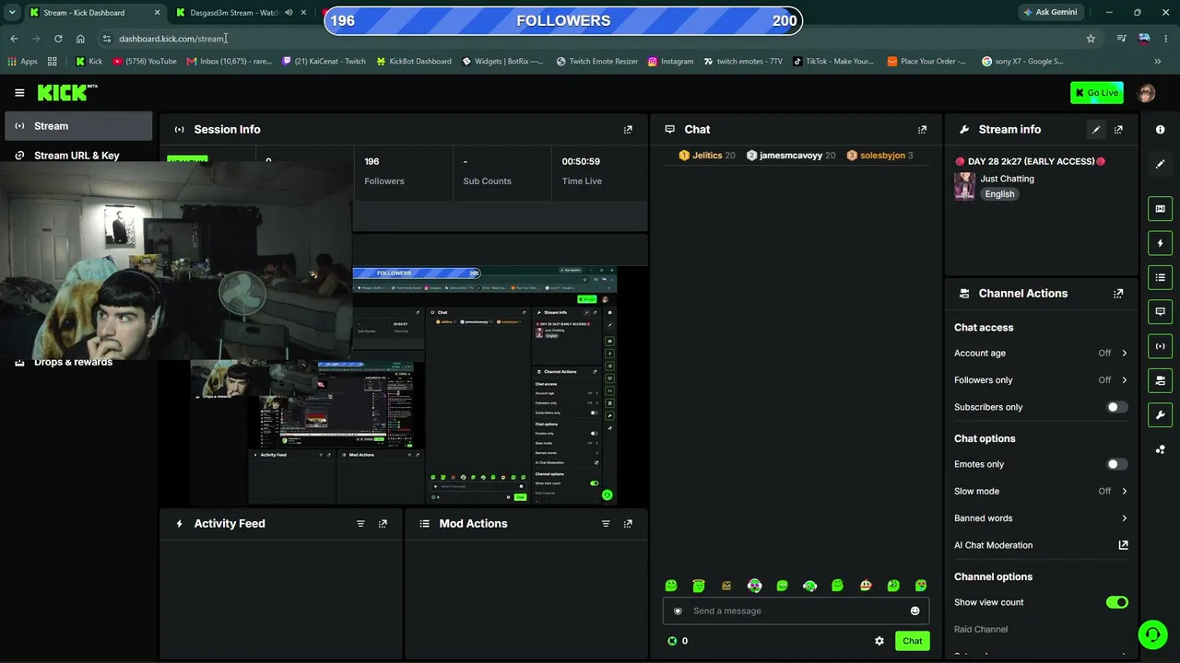The image size is (1180, 663).
Task: Toggle the wrench widget in right sidebar
Action: tap(1160, 414)
